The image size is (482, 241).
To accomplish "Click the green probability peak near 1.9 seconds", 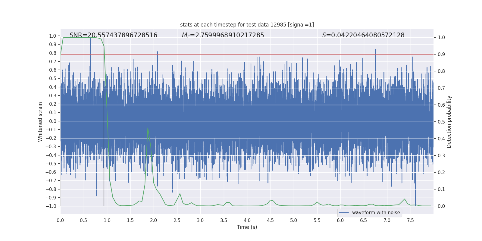I will coord(148,128).
